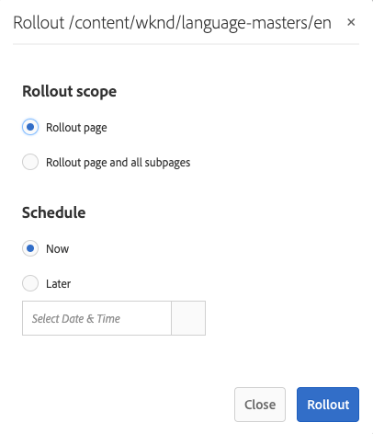The image size is (373, 434).
Task: Click the dialog title path text
Action: (x=172, y=23)
